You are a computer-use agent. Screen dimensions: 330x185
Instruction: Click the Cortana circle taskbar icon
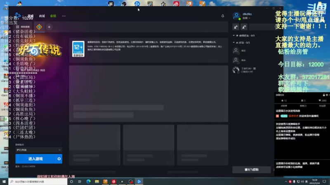pyautogui.click(x=71, y=181)
